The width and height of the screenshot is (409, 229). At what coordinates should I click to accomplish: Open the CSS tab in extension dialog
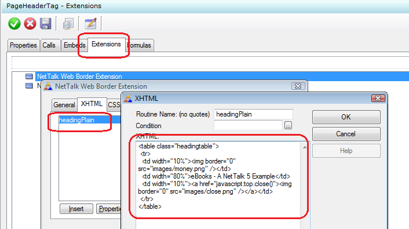[x=114, y=105]
